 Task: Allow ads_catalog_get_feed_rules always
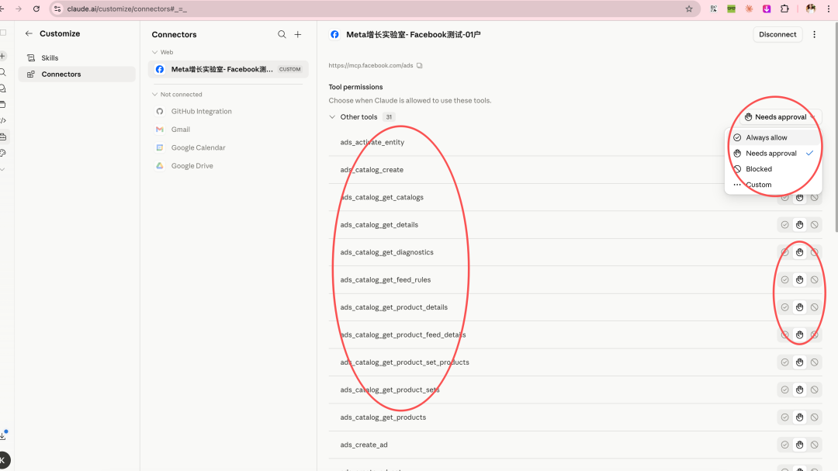(x=784, y=279)
